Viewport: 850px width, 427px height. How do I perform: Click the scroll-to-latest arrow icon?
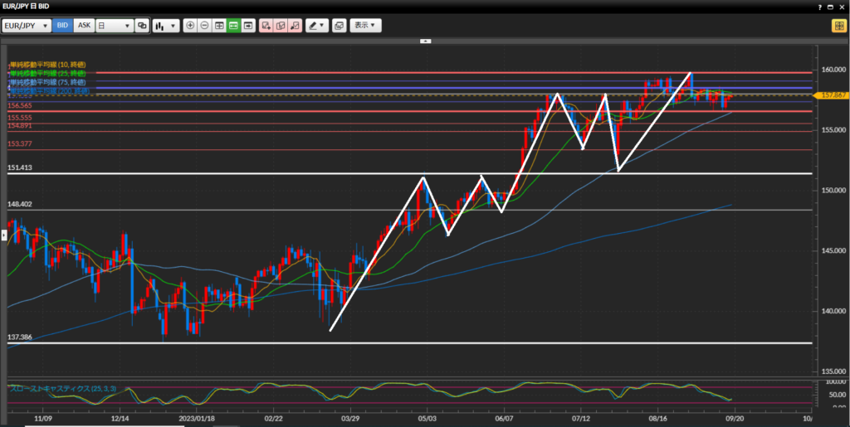click(x=247, y=26)
